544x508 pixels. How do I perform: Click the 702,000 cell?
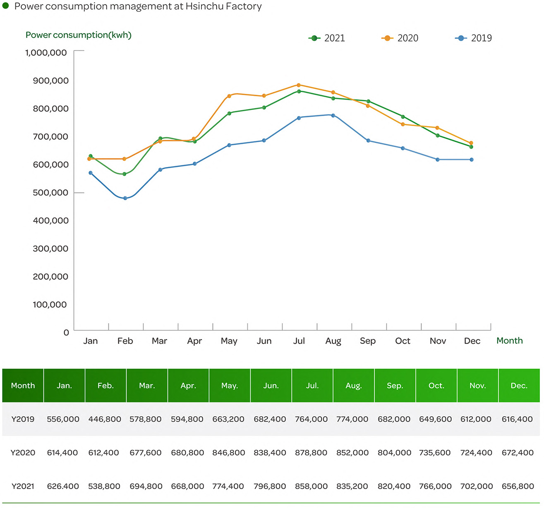[477, 487]
